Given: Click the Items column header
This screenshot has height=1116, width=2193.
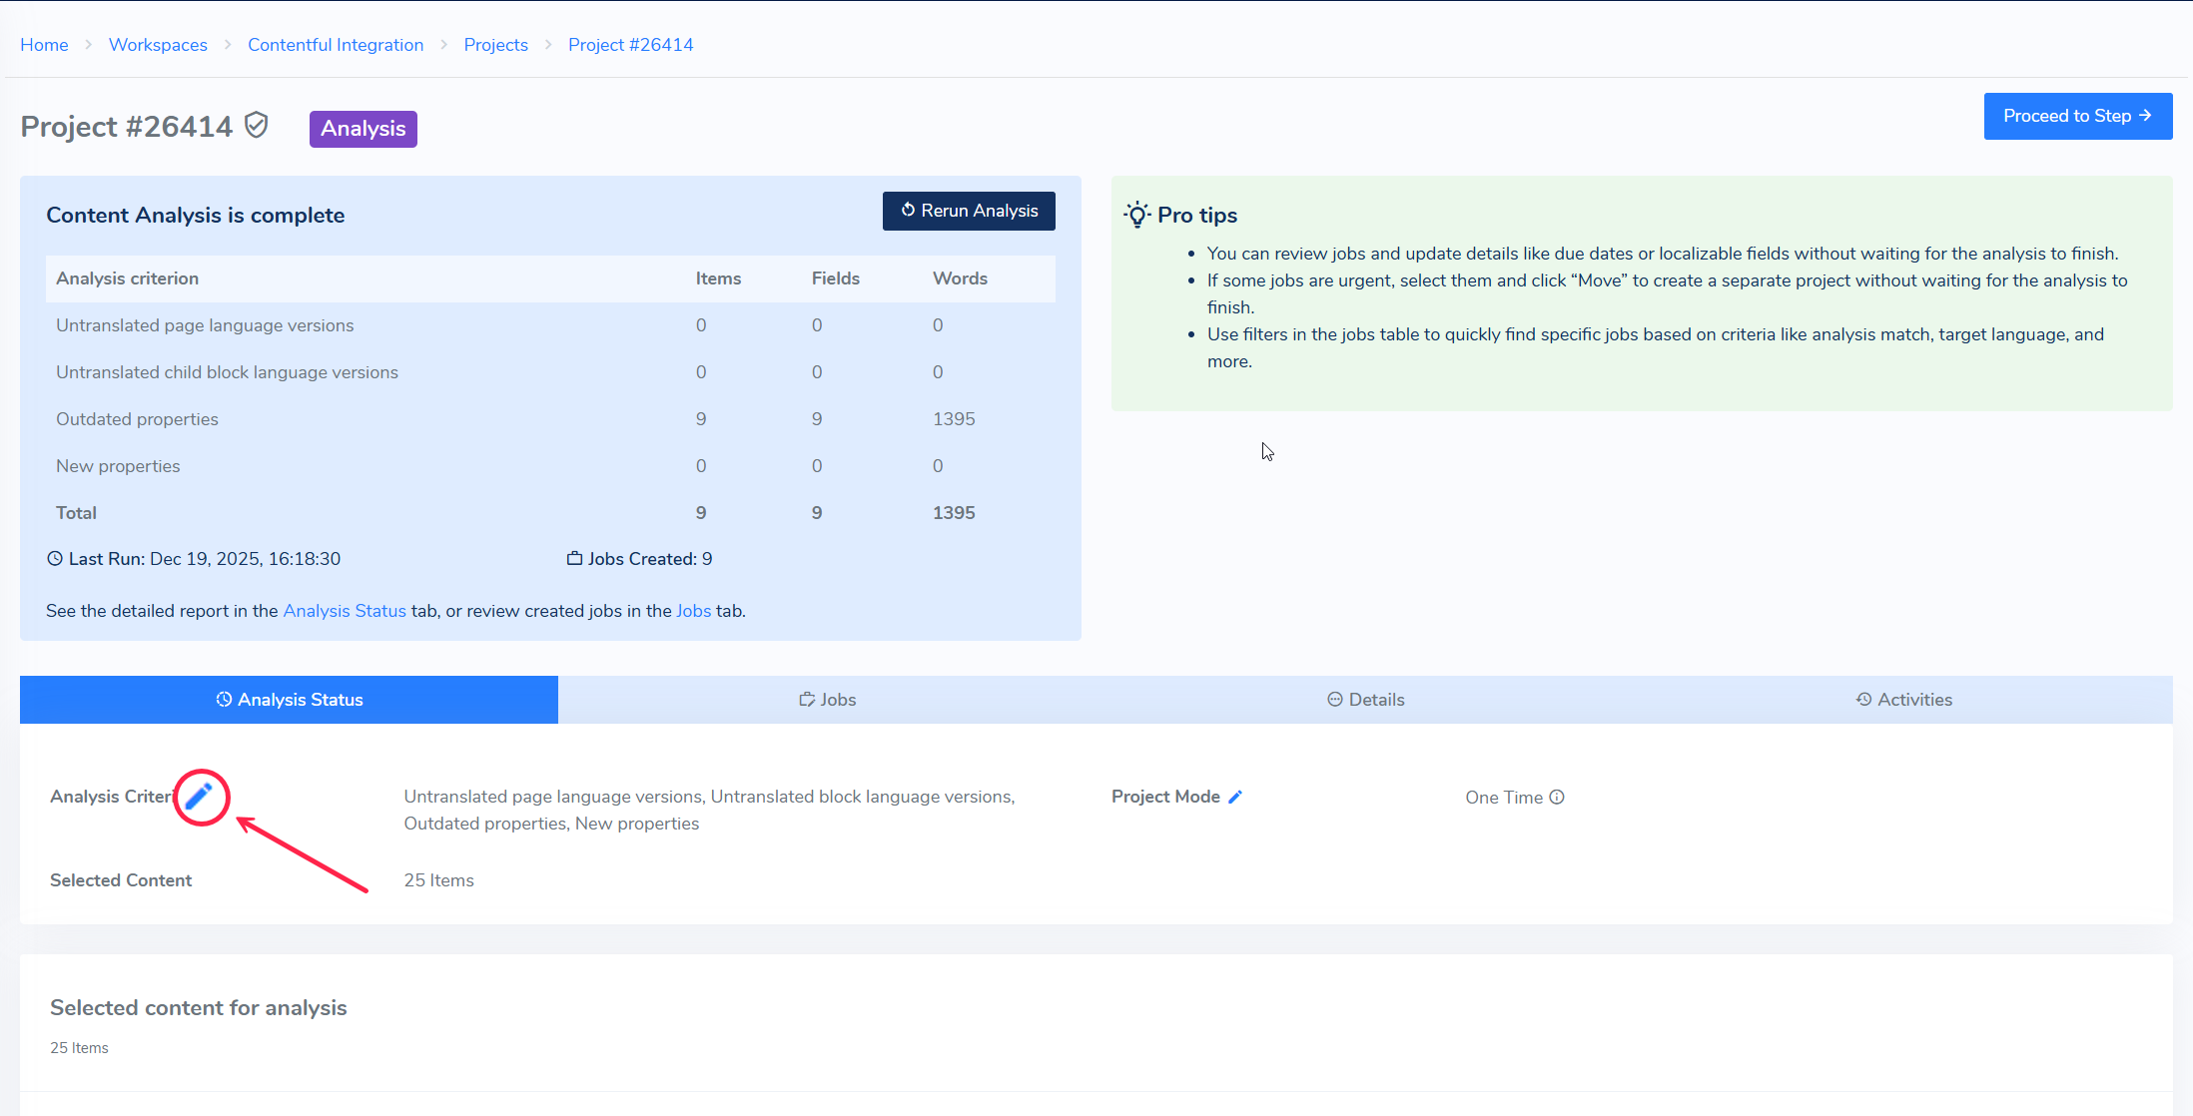Looking at the screenshot, I should point(718,279).
